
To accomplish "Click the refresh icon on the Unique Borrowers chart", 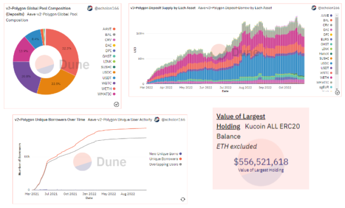I will 183,199.
